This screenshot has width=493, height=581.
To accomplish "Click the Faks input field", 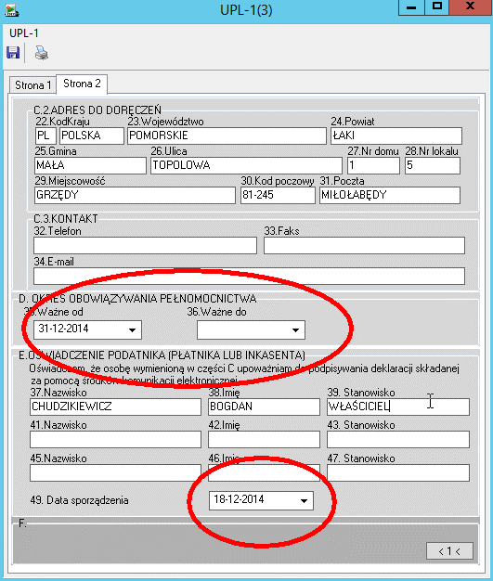I will tap(364, 246).
